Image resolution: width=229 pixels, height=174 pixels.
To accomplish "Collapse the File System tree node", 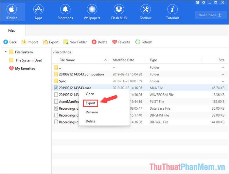I will point(6,52).
